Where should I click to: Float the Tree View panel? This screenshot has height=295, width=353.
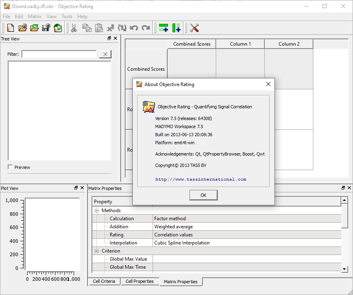tap(109, 38)
